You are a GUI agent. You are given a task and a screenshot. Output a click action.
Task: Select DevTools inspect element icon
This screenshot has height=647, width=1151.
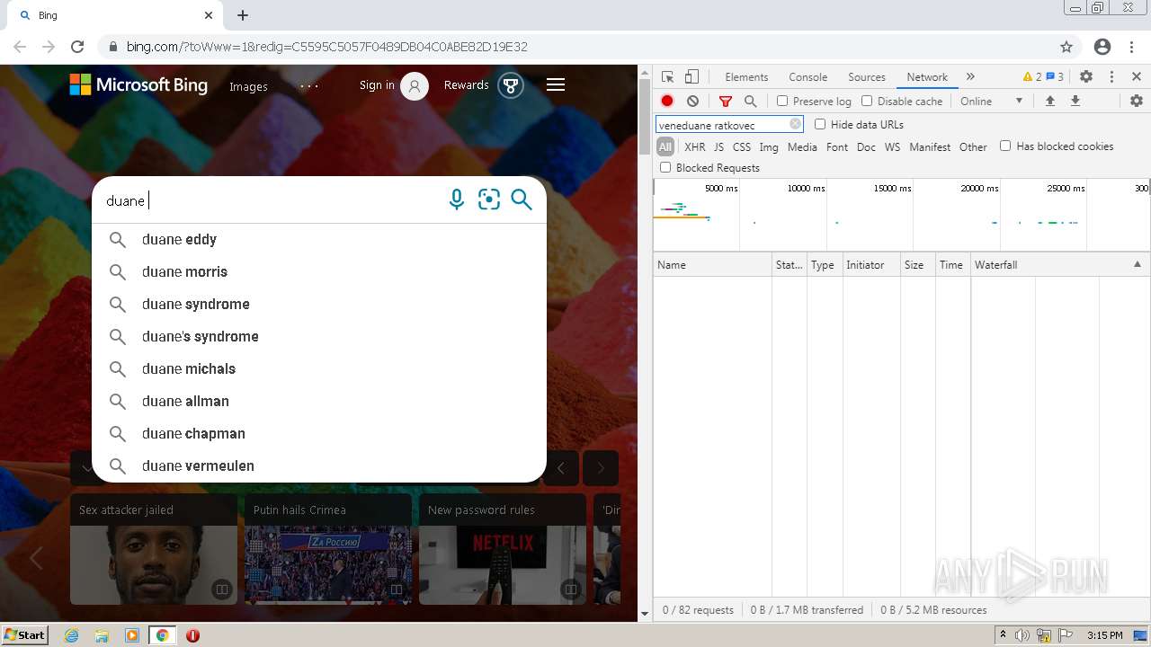point(667,76)
